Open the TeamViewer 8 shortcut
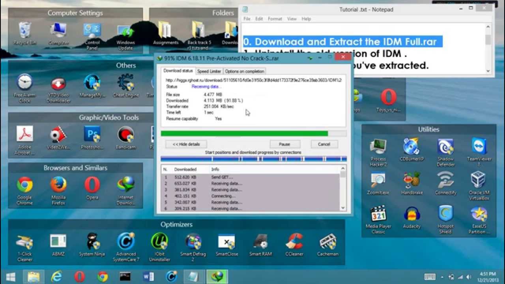Viewport: 505px width, 284px height. pos(479,153)
